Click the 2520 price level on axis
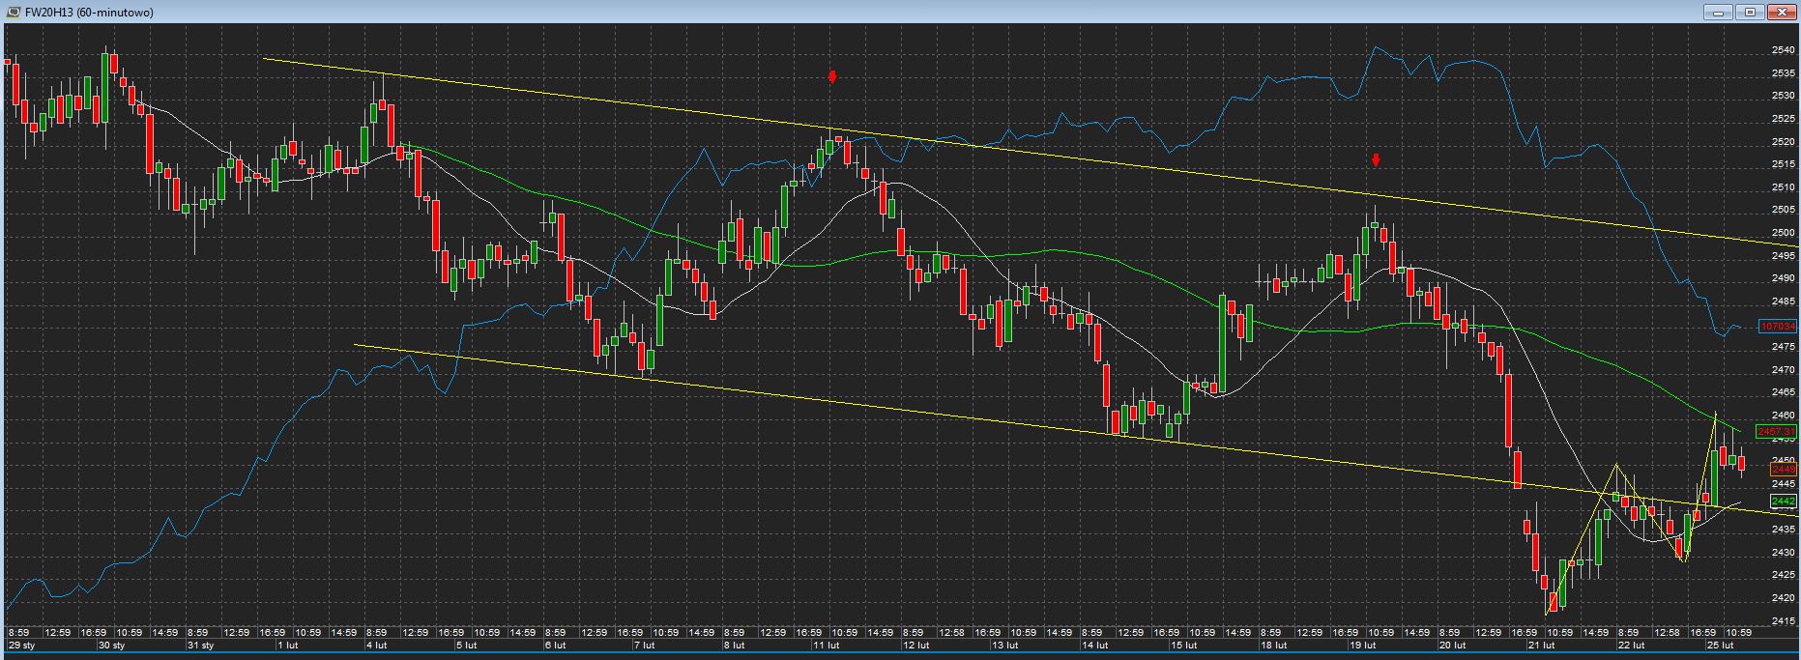Viewport: 1801px width, 660px height. (x=1784, y=142)
